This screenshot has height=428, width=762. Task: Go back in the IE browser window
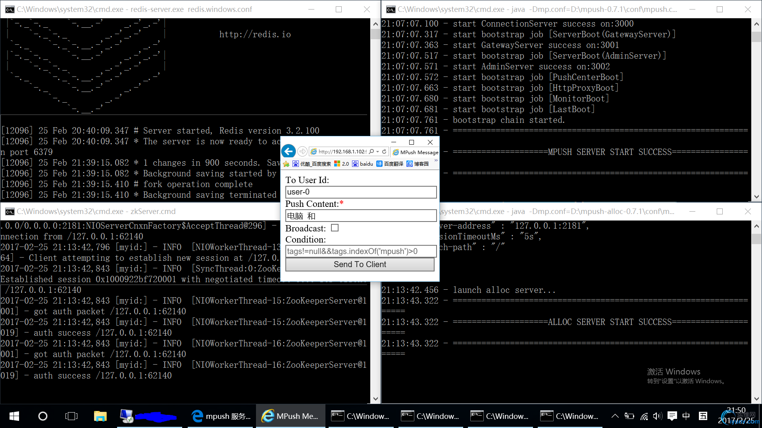point(289,151)
